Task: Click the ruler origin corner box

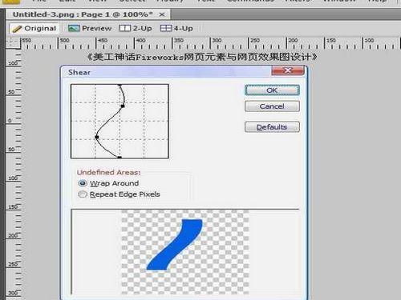Action: [x=13, y=42]
